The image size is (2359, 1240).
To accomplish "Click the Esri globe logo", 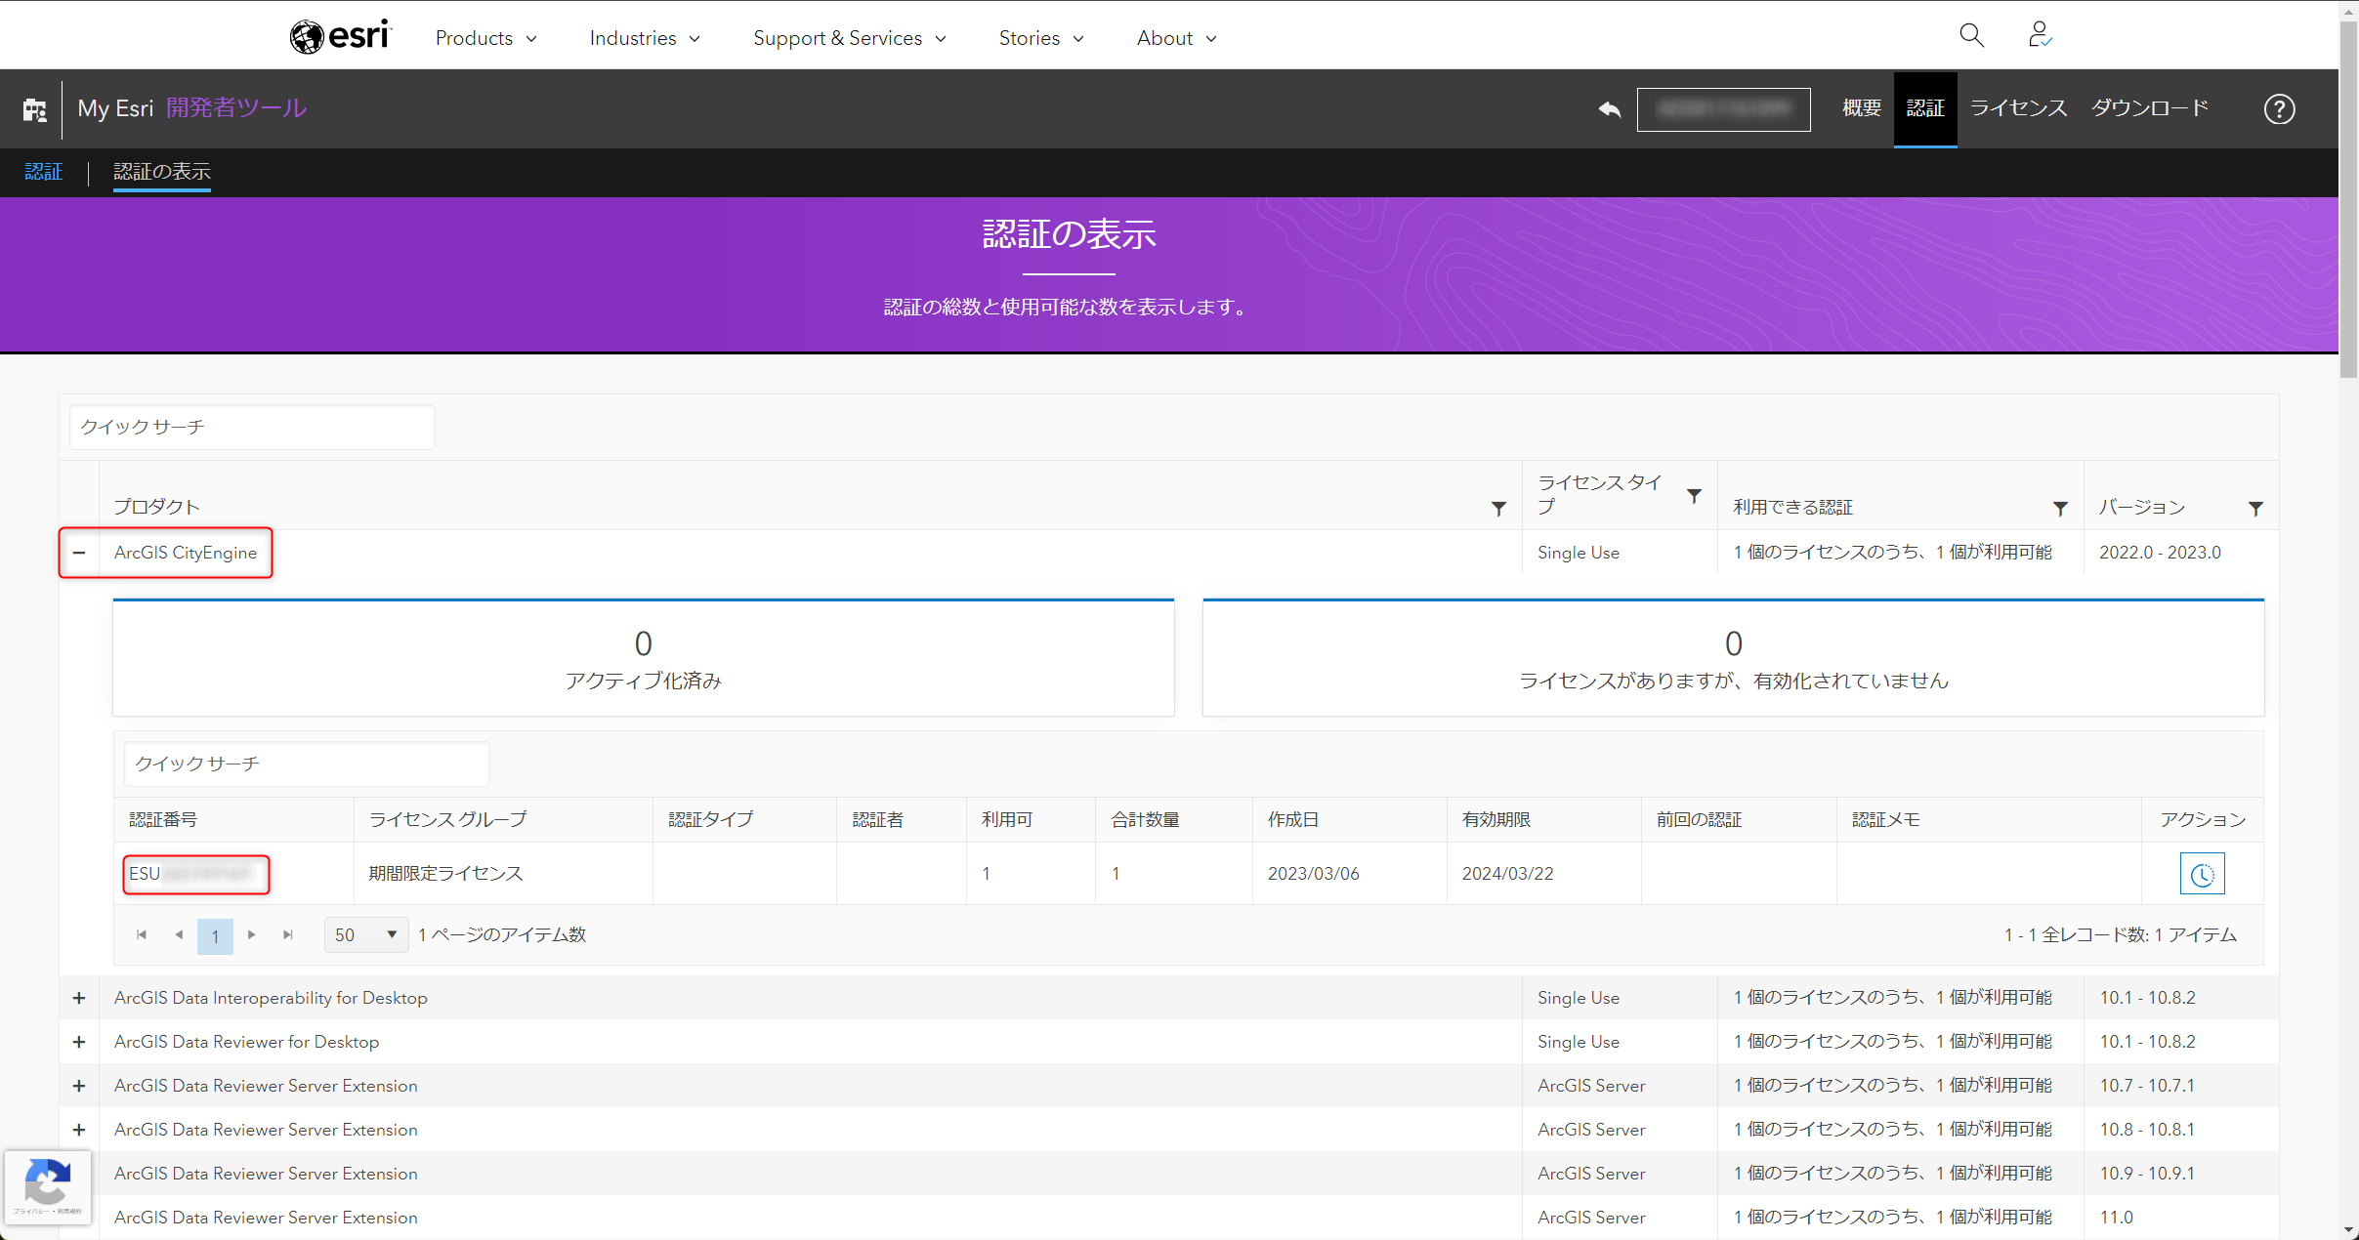I will 340,36.
